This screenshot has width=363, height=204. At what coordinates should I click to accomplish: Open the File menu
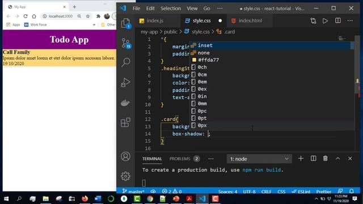pos(136,8)
